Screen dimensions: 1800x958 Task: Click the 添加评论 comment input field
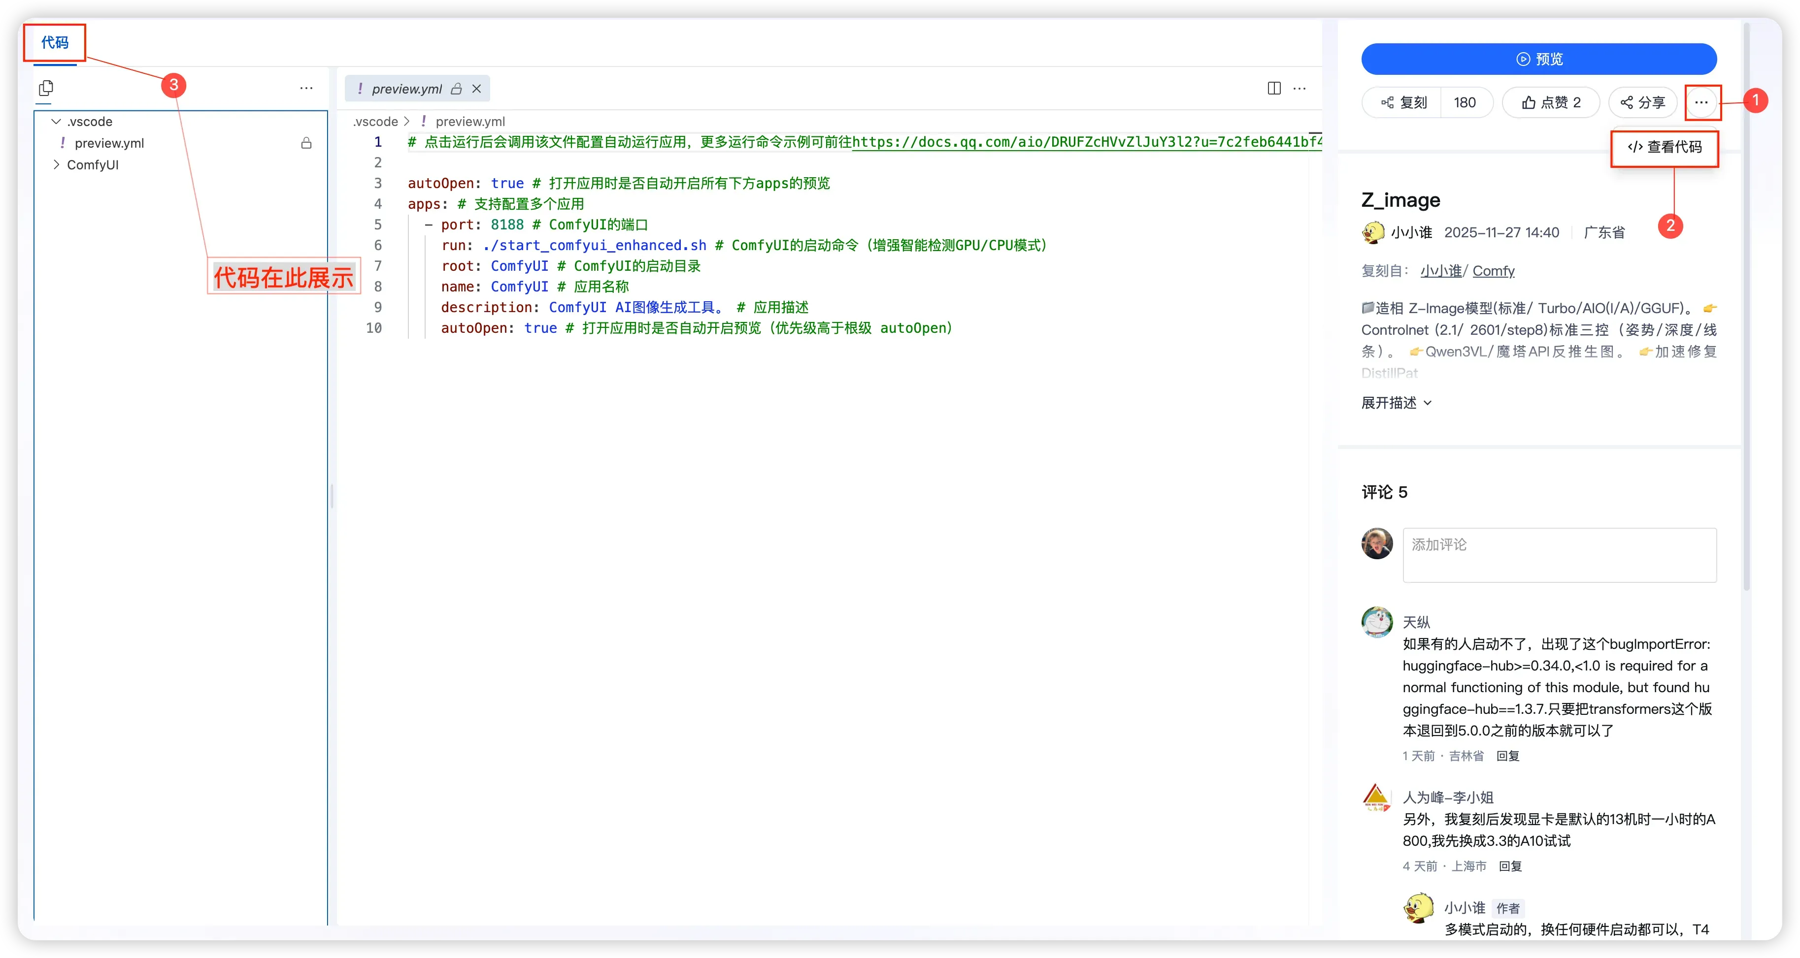pos(1559,555)
